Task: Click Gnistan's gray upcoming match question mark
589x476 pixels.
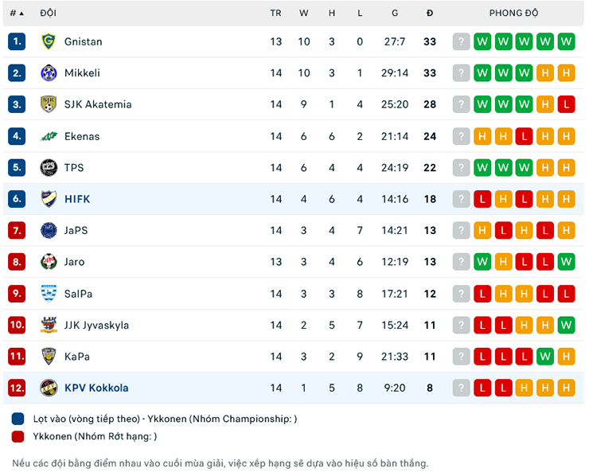Action: (461, 41)
